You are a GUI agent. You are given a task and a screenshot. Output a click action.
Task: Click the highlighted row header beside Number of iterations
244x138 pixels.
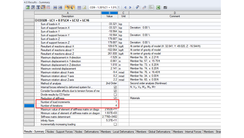click(29, 106)
